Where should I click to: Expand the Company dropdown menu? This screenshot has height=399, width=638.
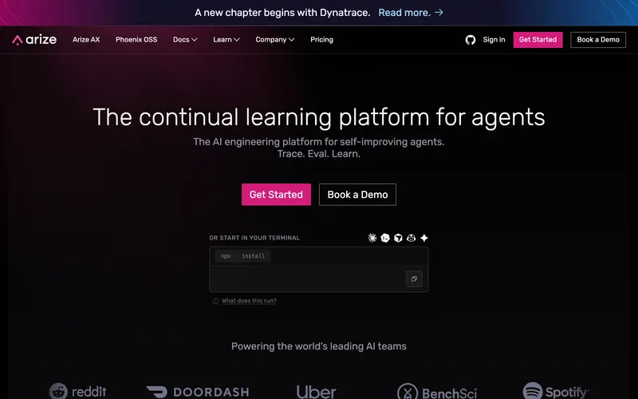coord(274,39)
